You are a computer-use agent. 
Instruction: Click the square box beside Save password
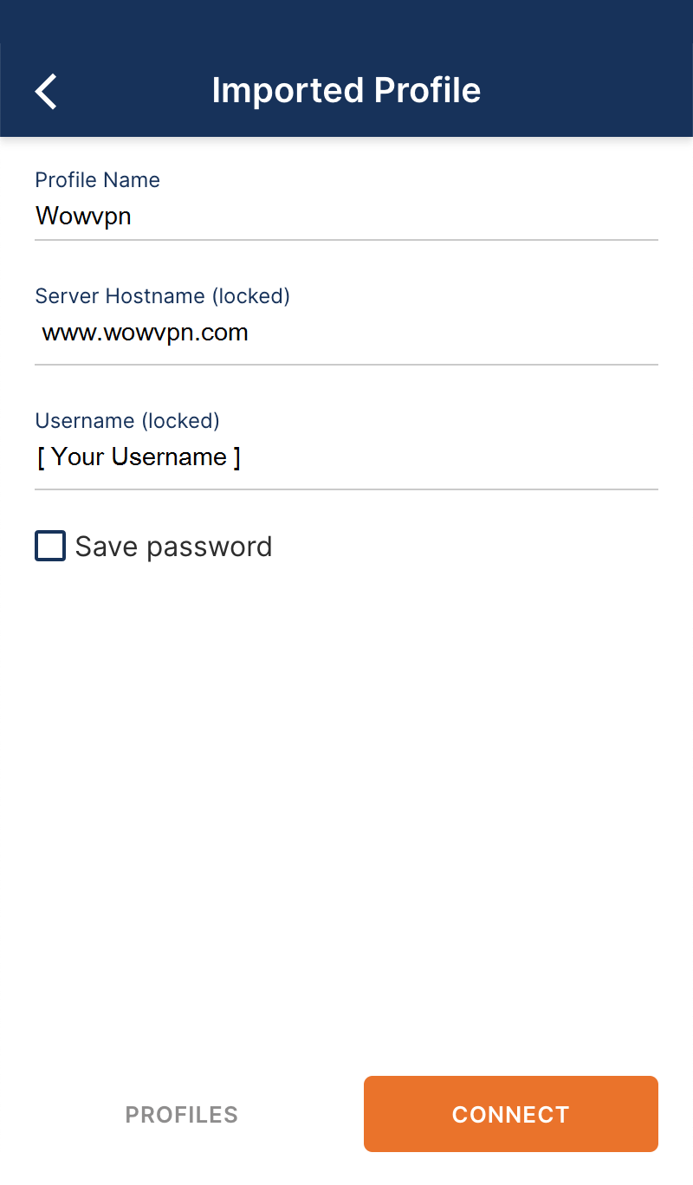pos(50,547)
